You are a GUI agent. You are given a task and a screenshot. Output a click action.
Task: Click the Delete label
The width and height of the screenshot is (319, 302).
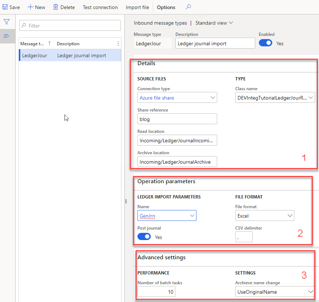67,7
